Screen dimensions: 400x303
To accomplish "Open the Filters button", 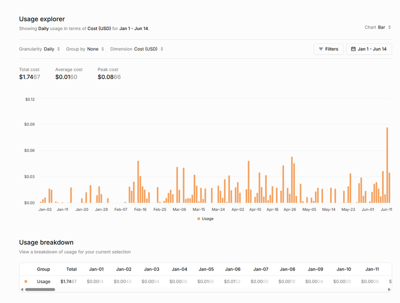I will click(328, 49).
